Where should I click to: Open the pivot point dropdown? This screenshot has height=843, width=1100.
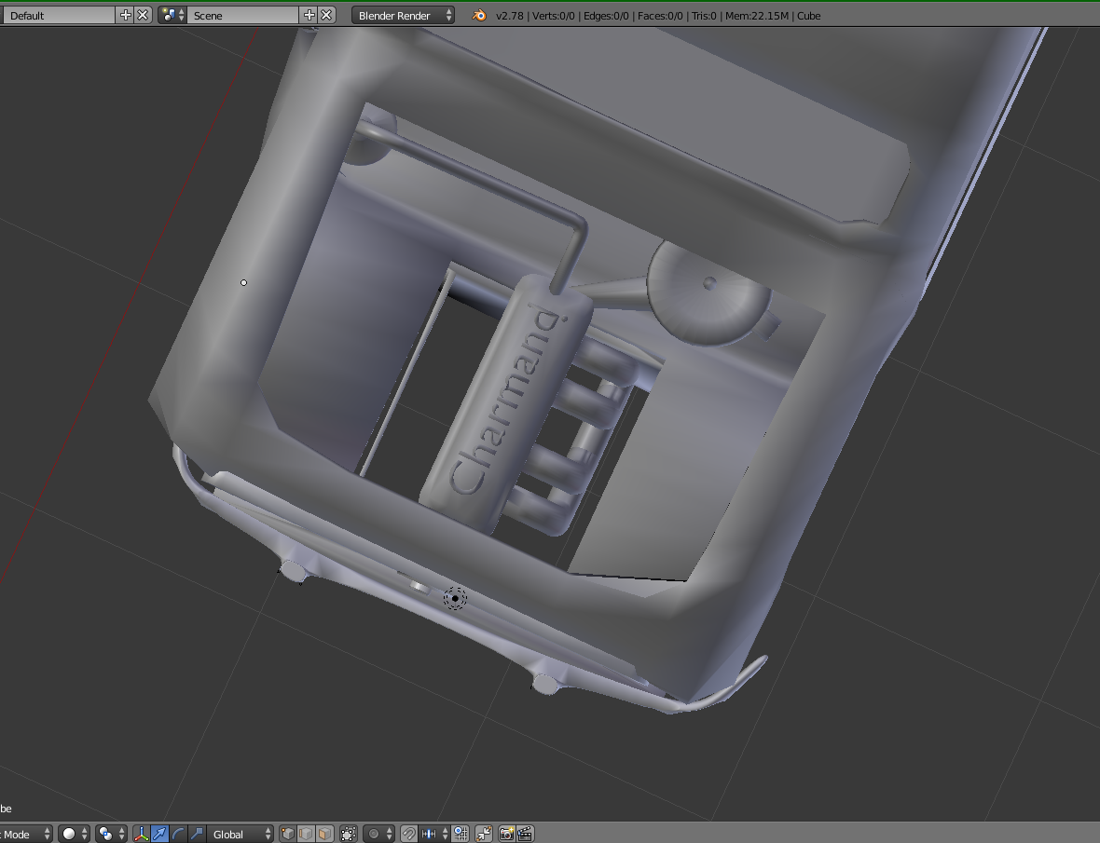(x=111, y=834)
